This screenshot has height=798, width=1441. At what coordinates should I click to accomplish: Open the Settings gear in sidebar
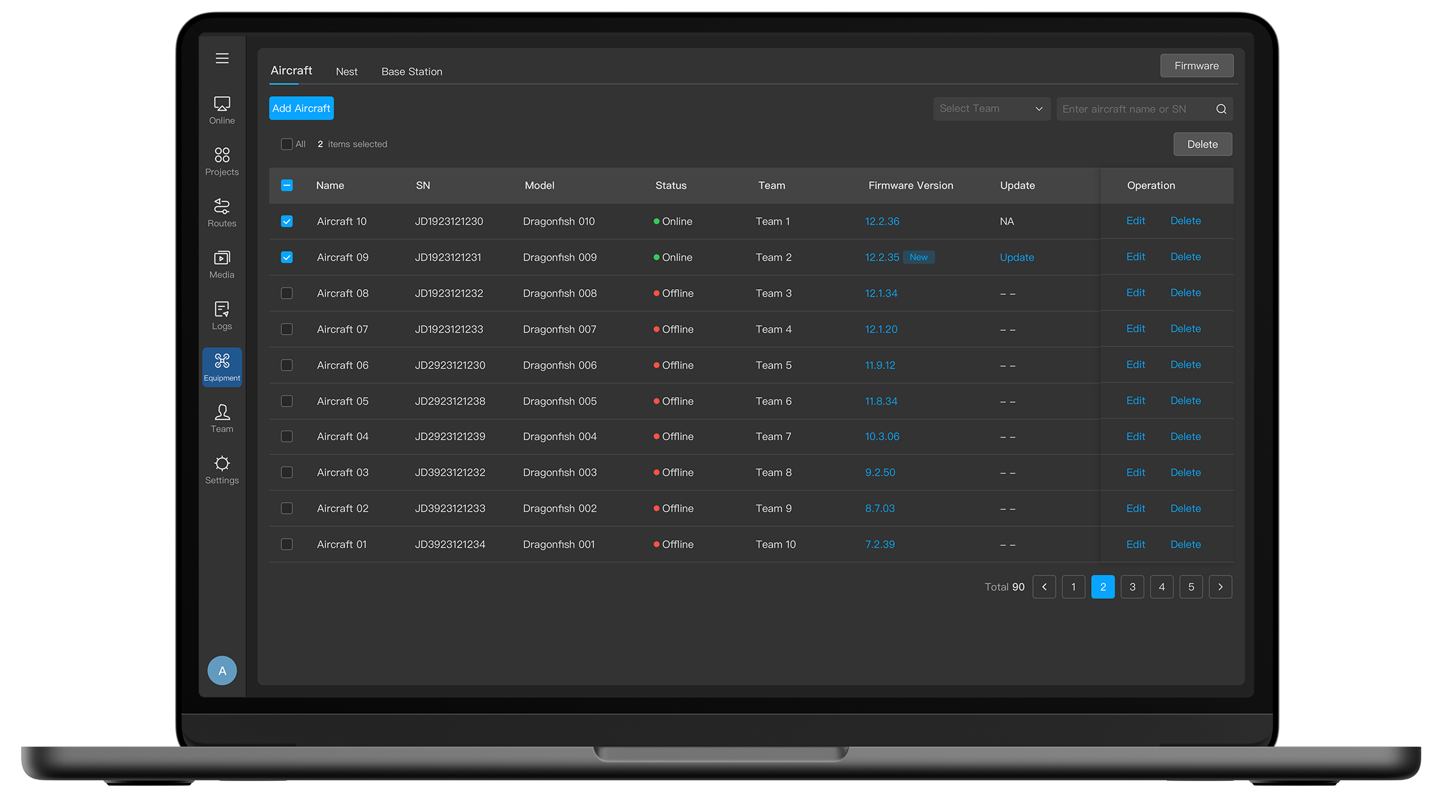coord(222,470)
